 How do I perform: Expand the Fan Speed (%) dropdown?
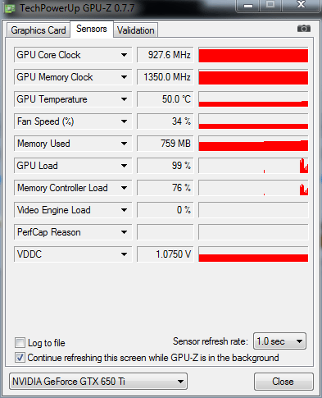tap(124, 121)
